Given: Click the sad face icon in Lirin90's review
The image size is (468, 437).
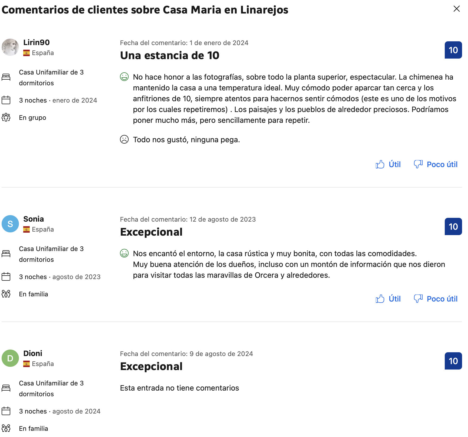Looking at the screenshot, I should tap(124, 140).
